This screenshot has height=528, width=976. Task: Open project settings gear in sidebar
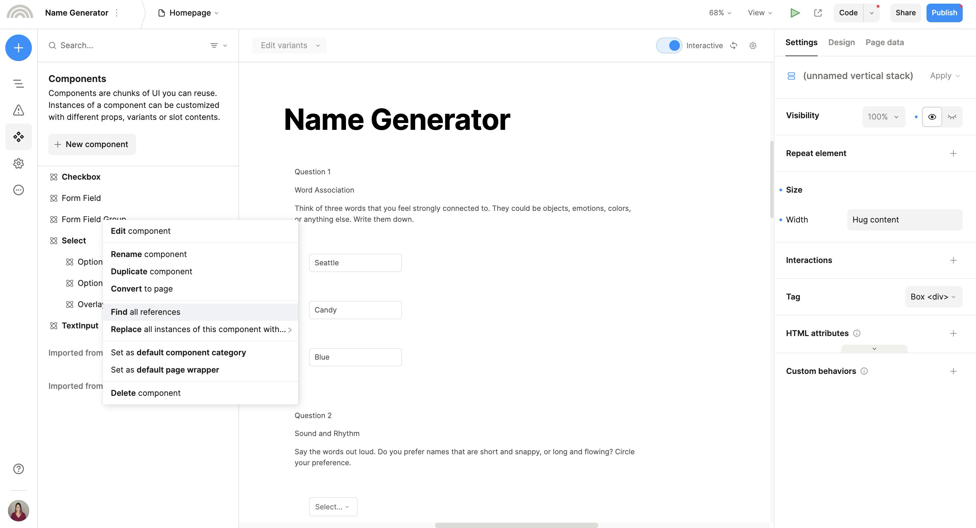click(x=18, y=163)
